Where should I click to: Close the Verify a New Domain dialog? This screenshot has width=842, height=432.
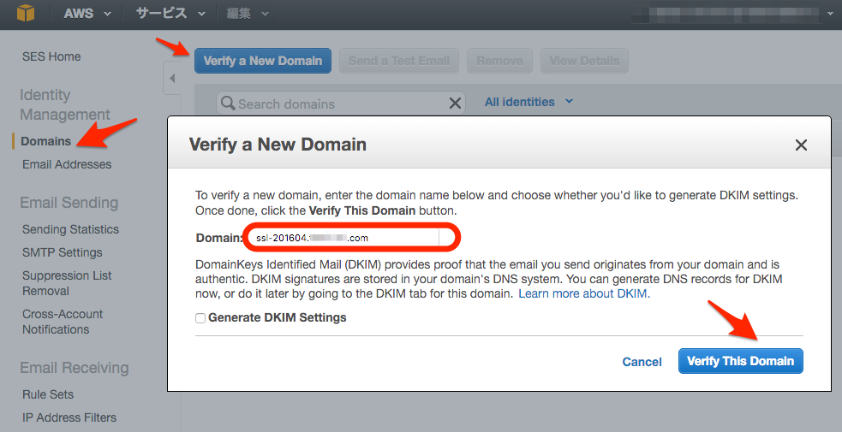(x=801, y=145)
